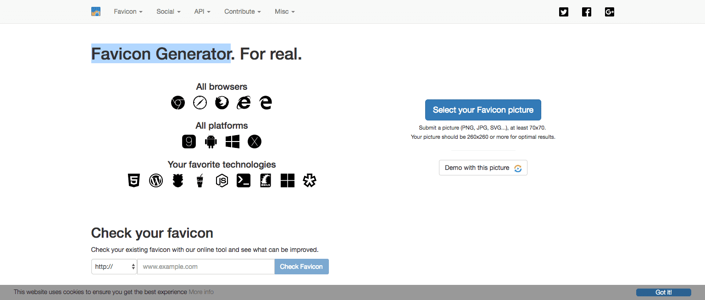Expand the API dropdown menu

coord(202,11)
